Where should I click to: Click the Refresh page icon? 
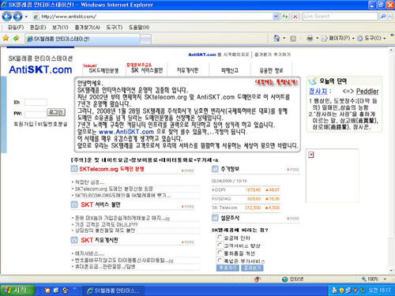pos(285,17)
